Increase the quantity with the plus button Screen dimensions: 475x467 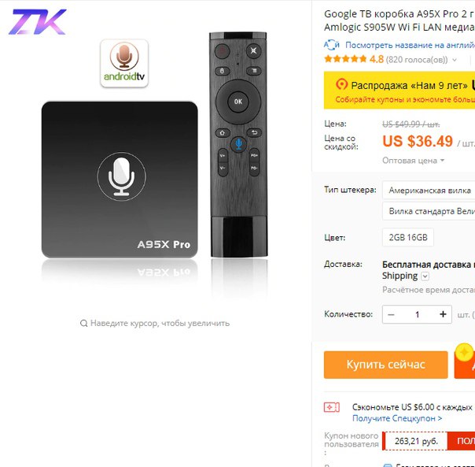(443, 314)
